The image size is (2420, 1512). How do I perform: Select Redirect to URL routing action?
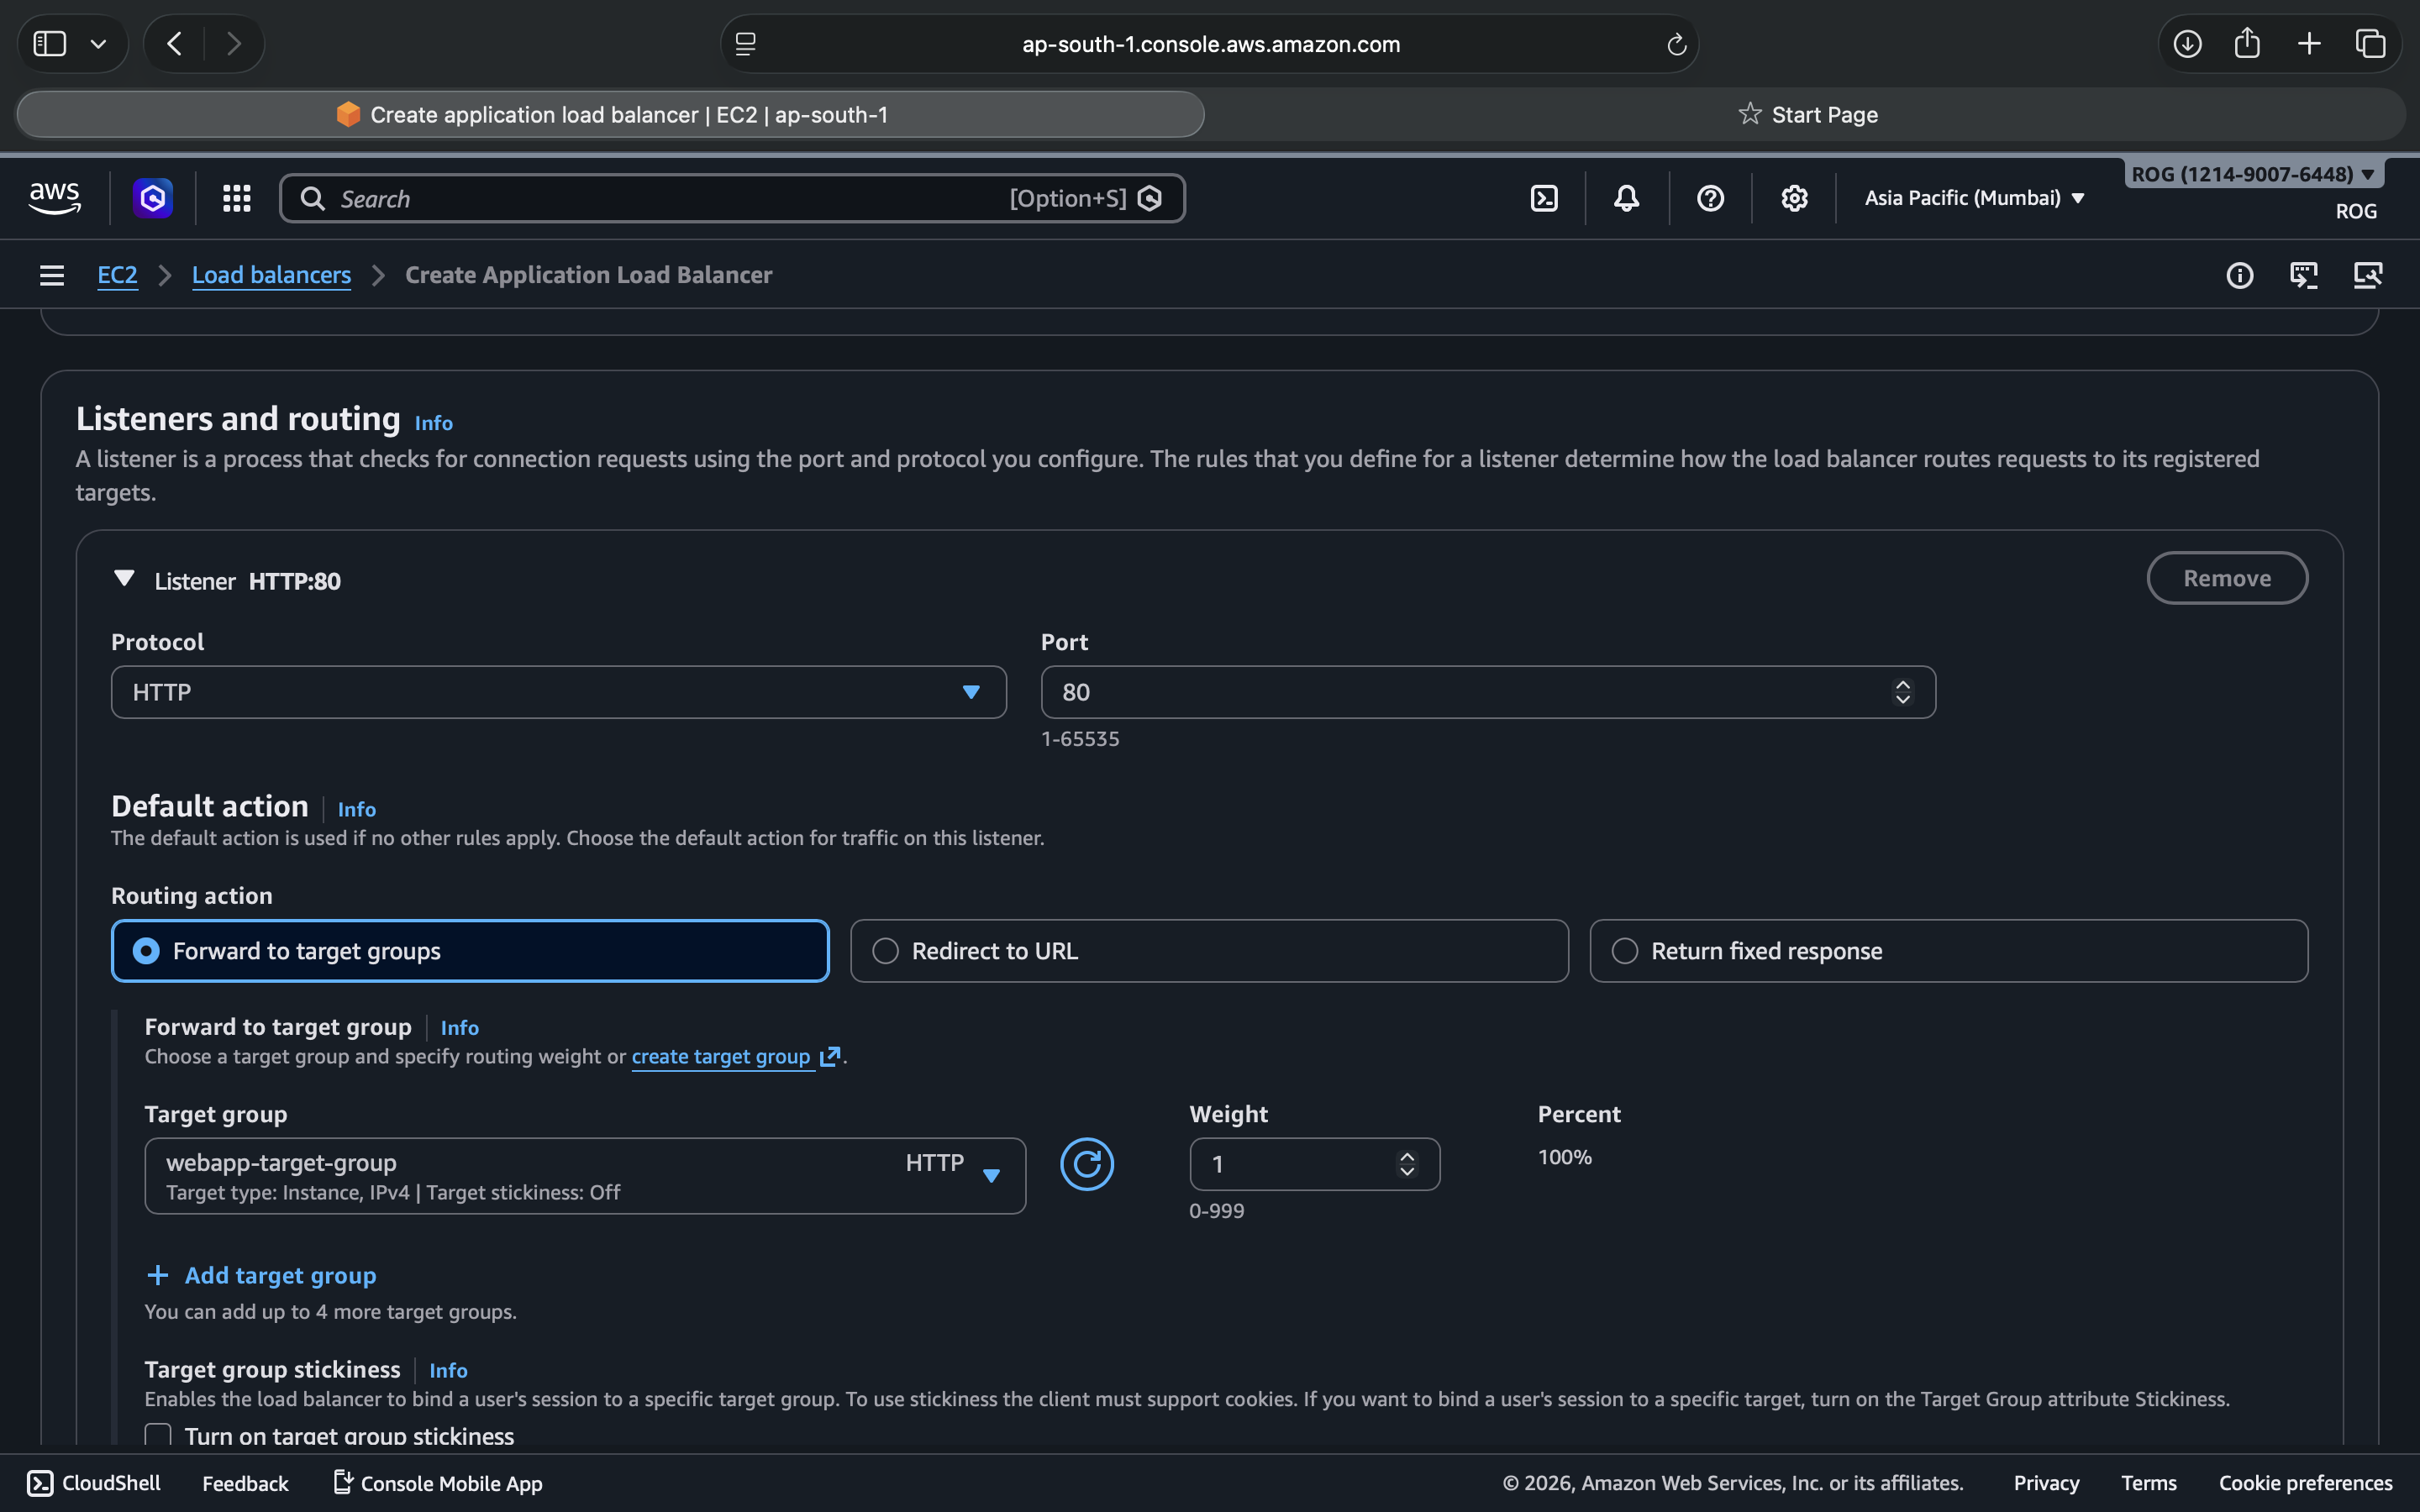(x=885, y=951)
